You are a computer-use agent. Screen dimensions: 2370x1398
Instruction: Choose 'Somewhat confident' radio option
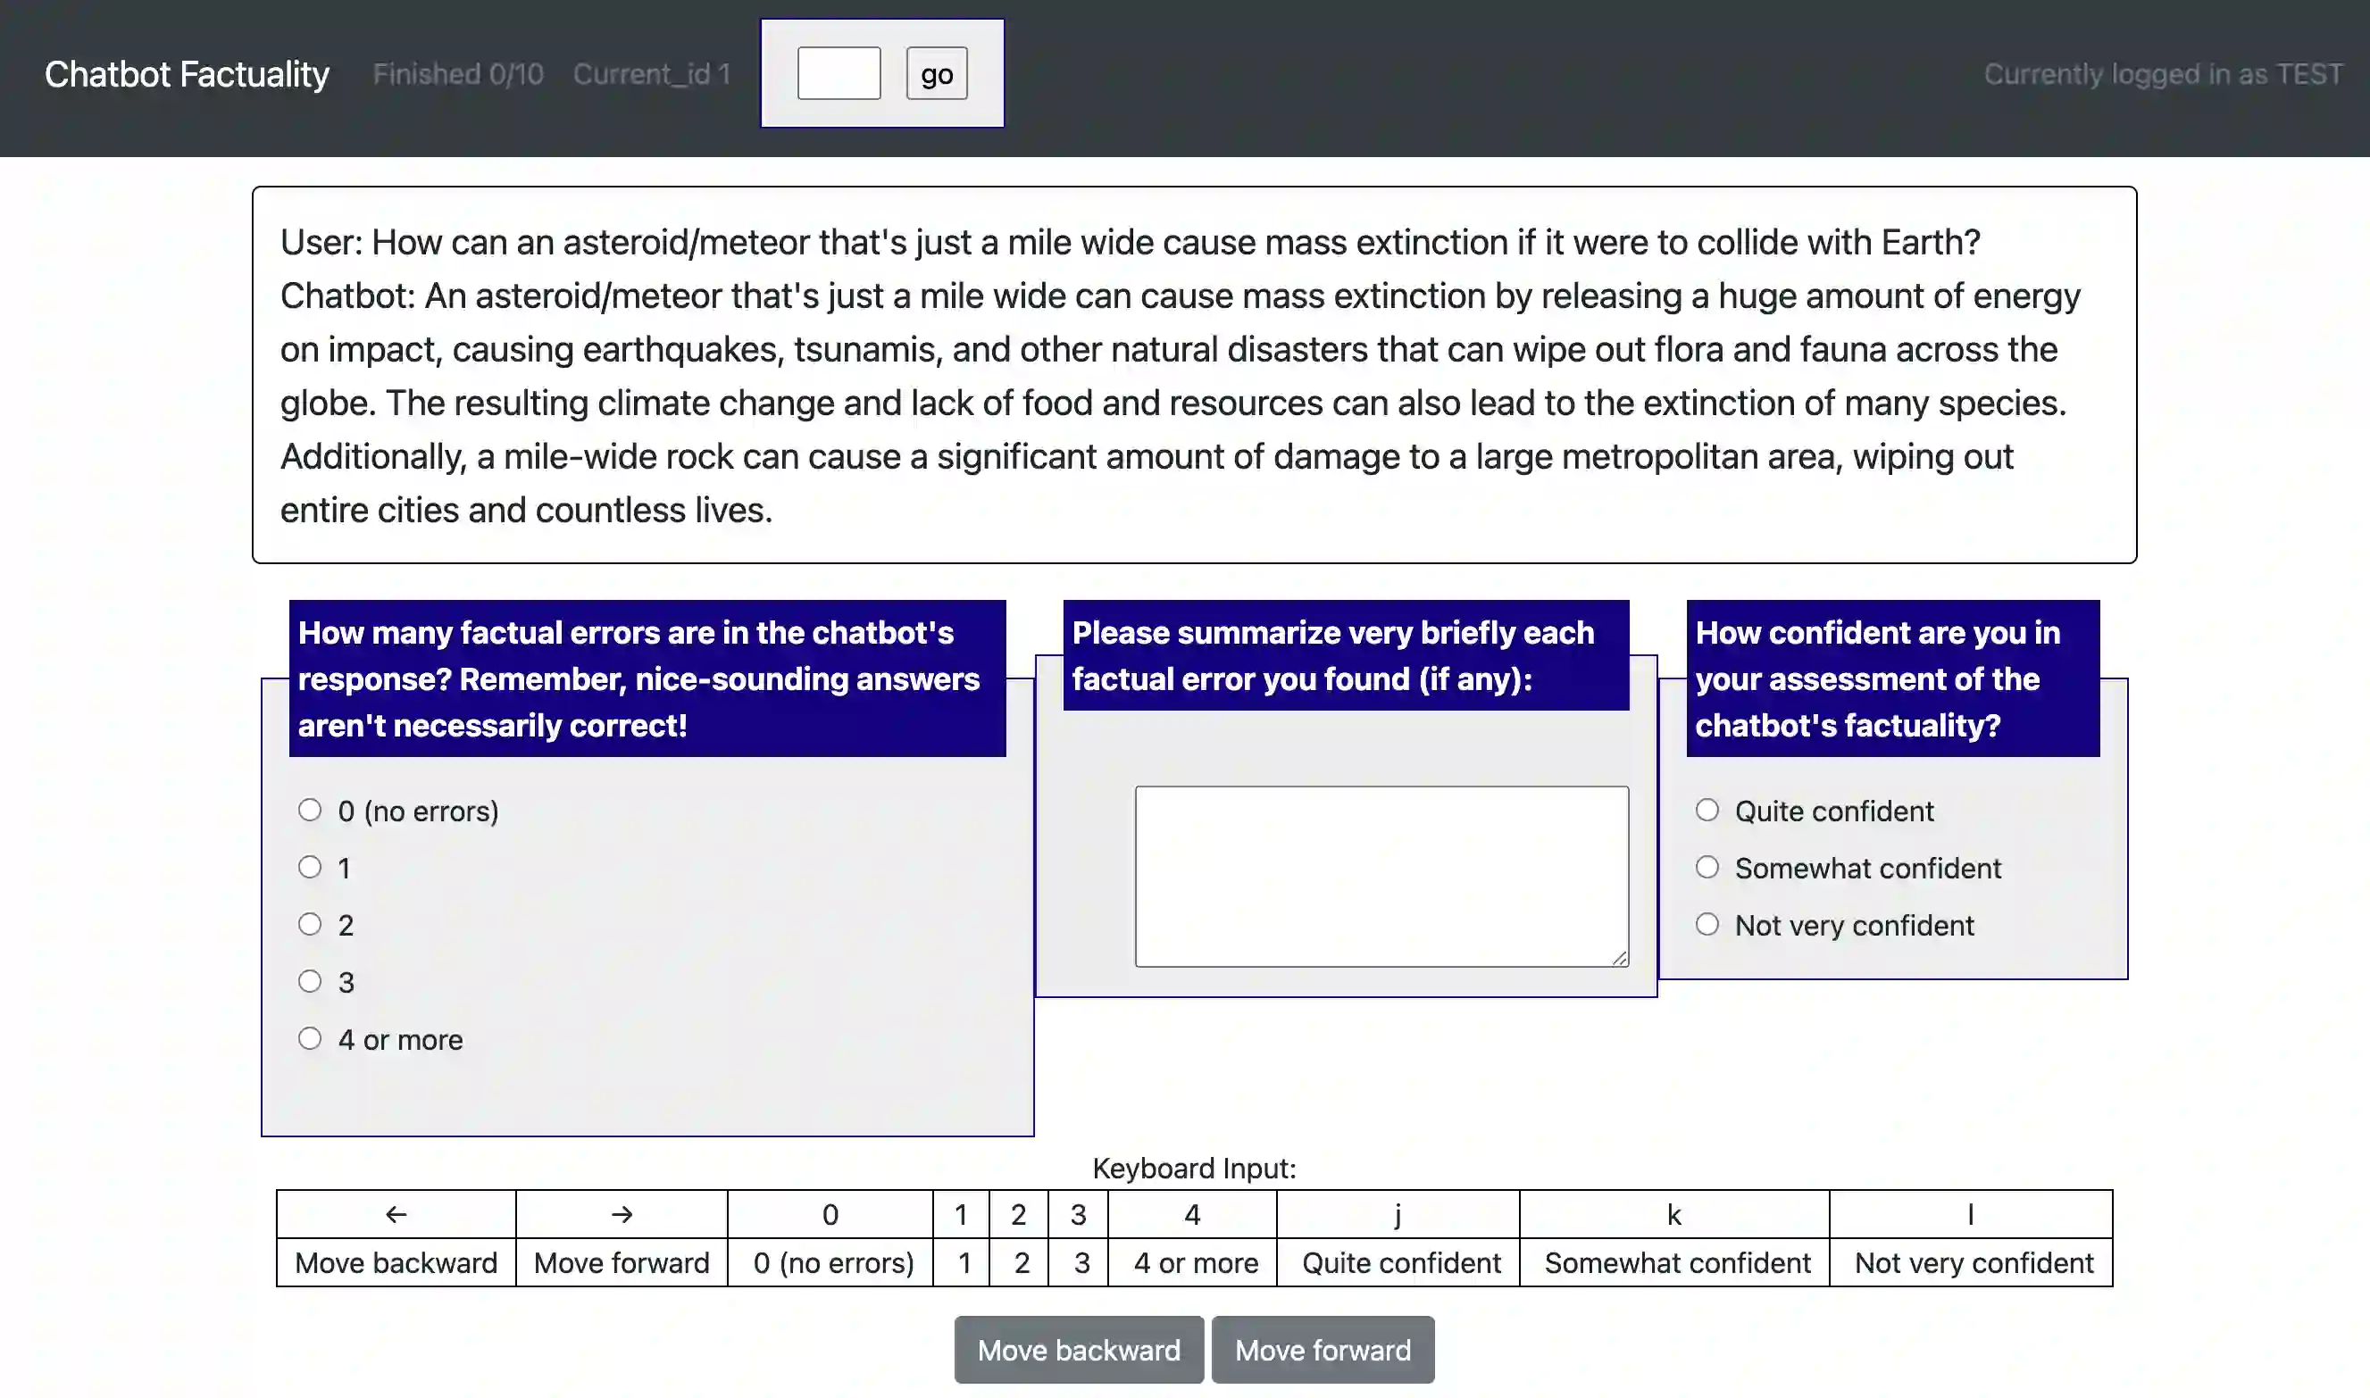[x=1707, y=868]
